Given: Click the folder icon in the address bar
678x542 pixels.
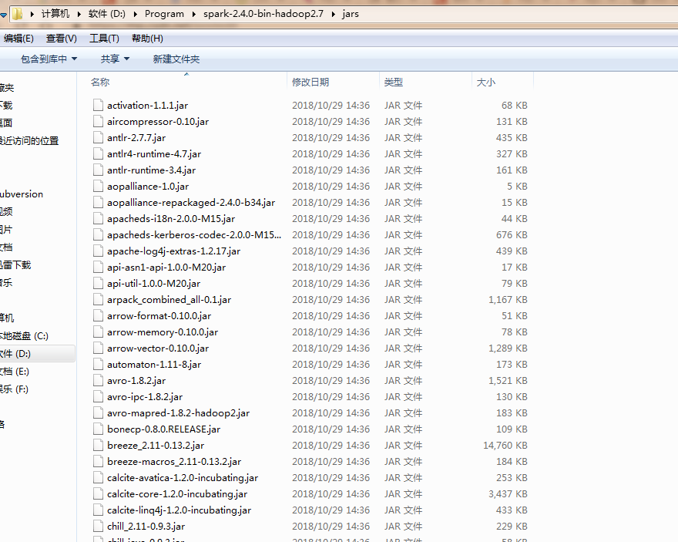Looking at the screenshot, I should pos(17,14).
